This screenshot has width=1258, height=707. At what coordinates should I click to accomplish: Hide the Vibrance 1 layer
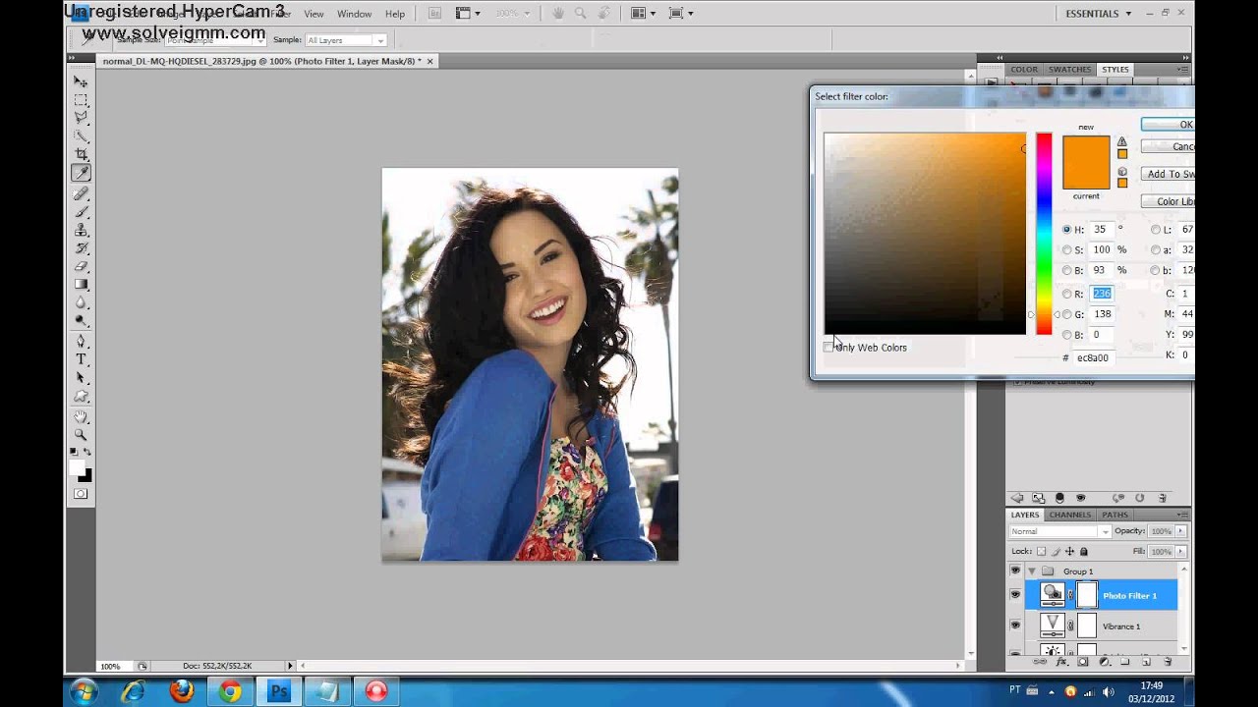(1015, 625)
